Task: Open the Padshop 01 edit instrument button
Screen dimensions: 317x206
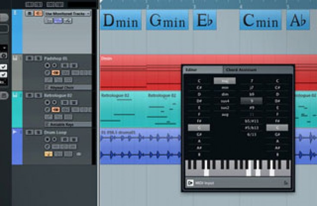Action: pos(47,73)
